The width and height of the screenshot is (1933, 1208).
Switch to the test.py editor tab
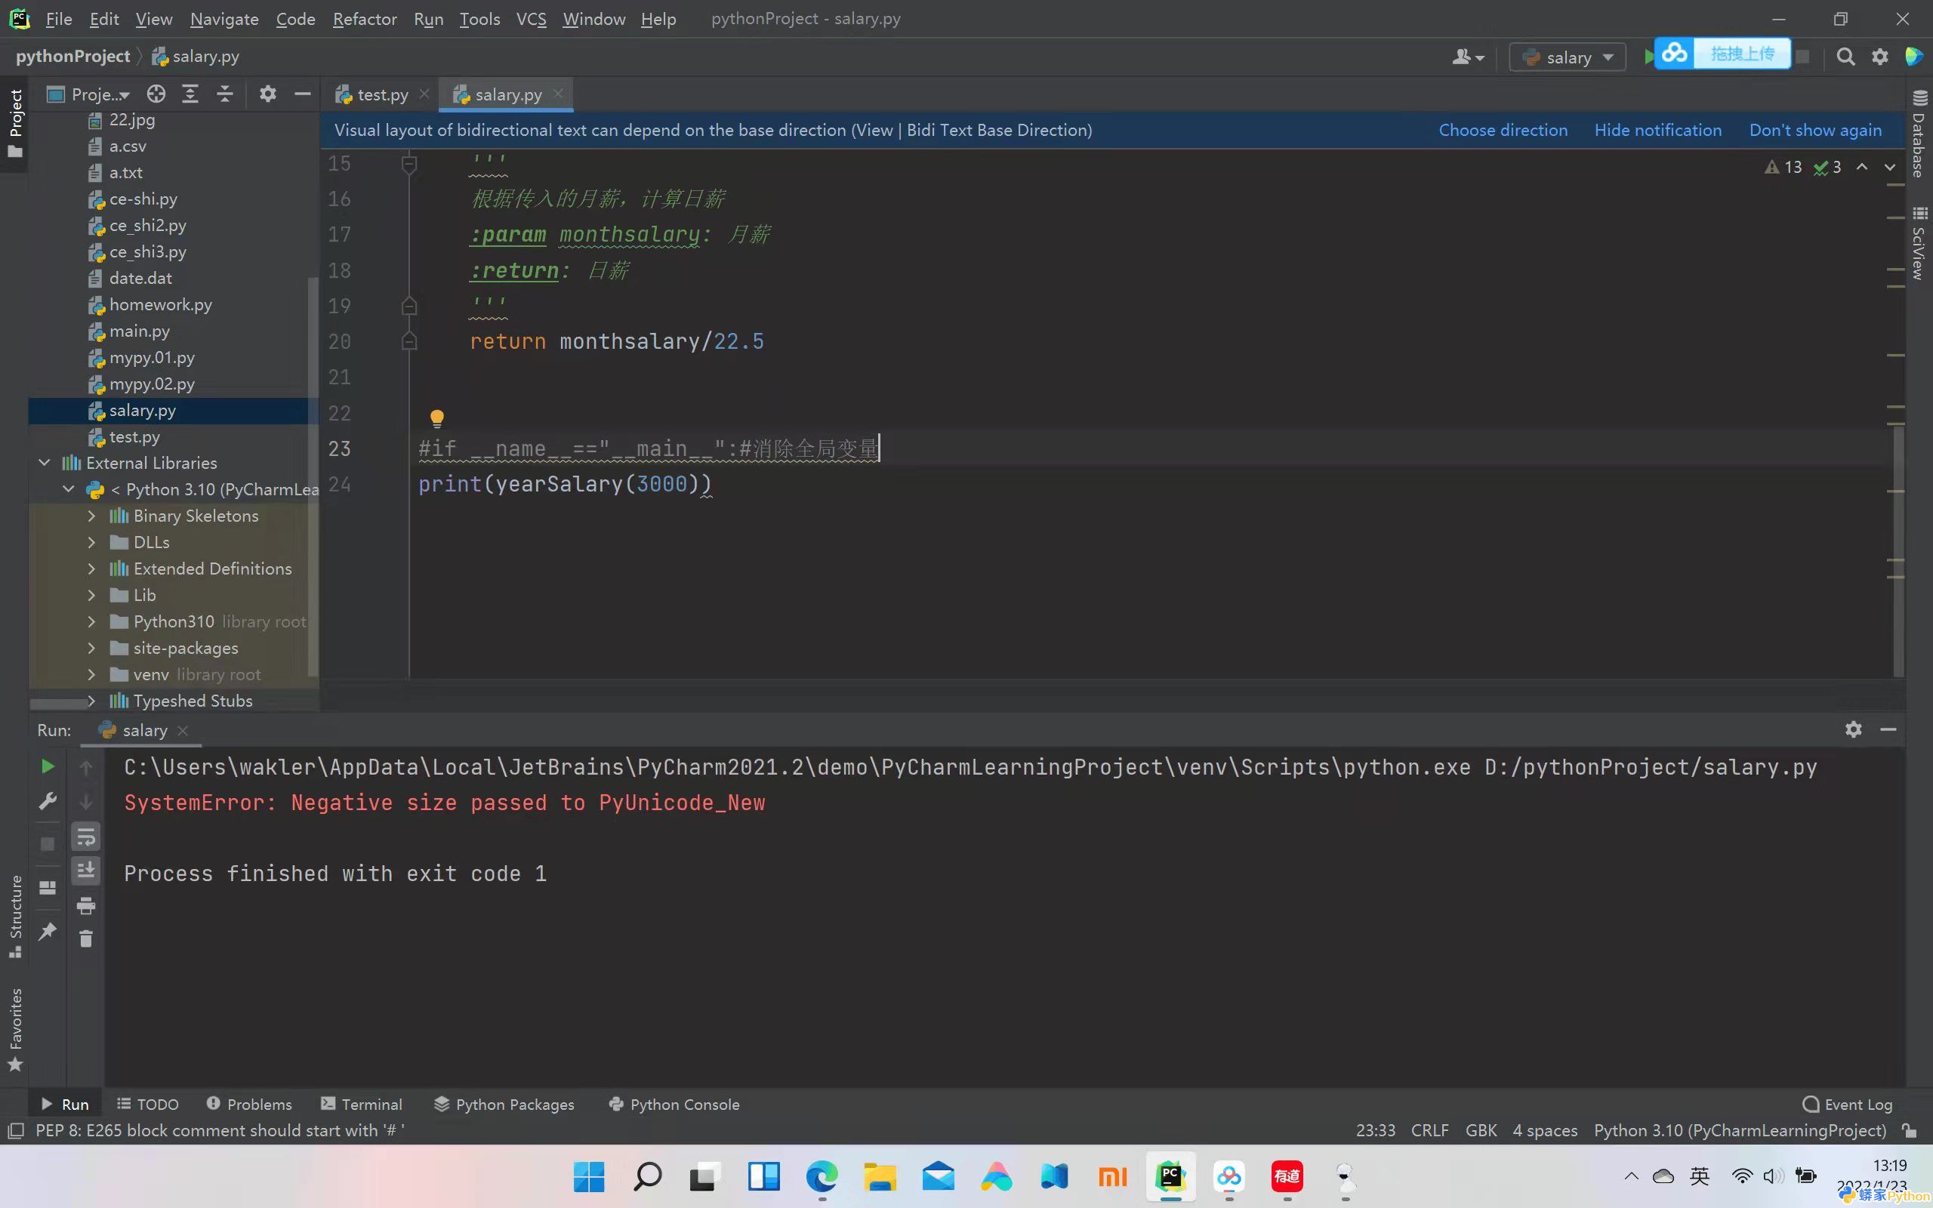(382, 94)
